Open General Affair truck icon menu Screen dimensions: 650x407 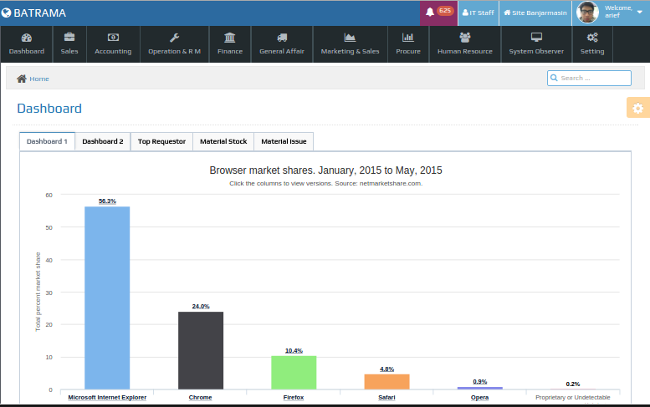[282, 38]
